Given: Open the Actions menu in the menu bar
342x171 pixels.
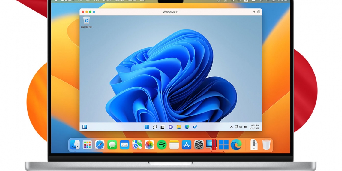Looking at the screenshot, I should point(107,1).
